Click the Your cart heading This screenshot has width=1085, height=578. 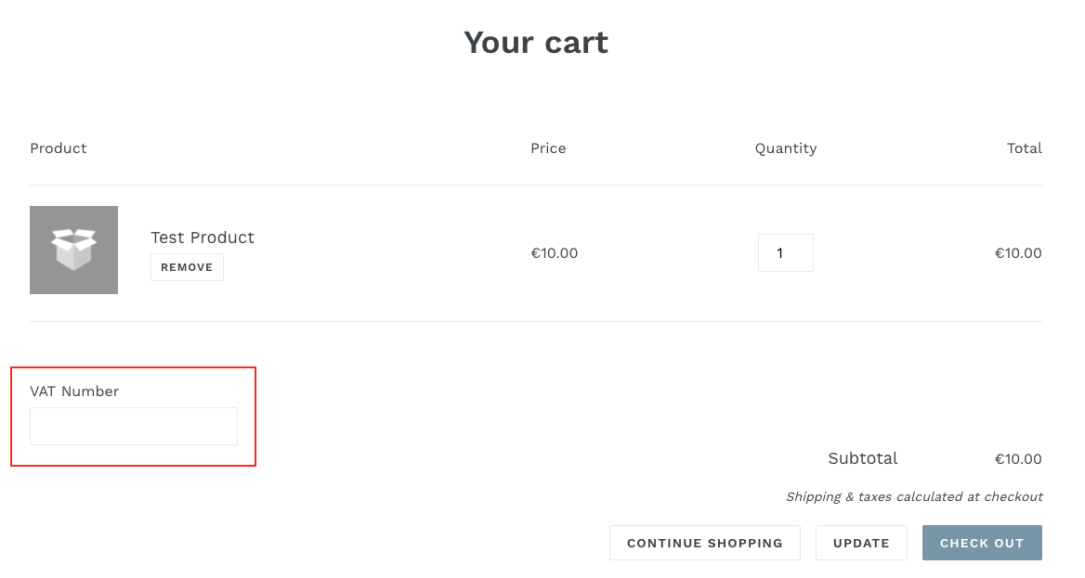536,42
